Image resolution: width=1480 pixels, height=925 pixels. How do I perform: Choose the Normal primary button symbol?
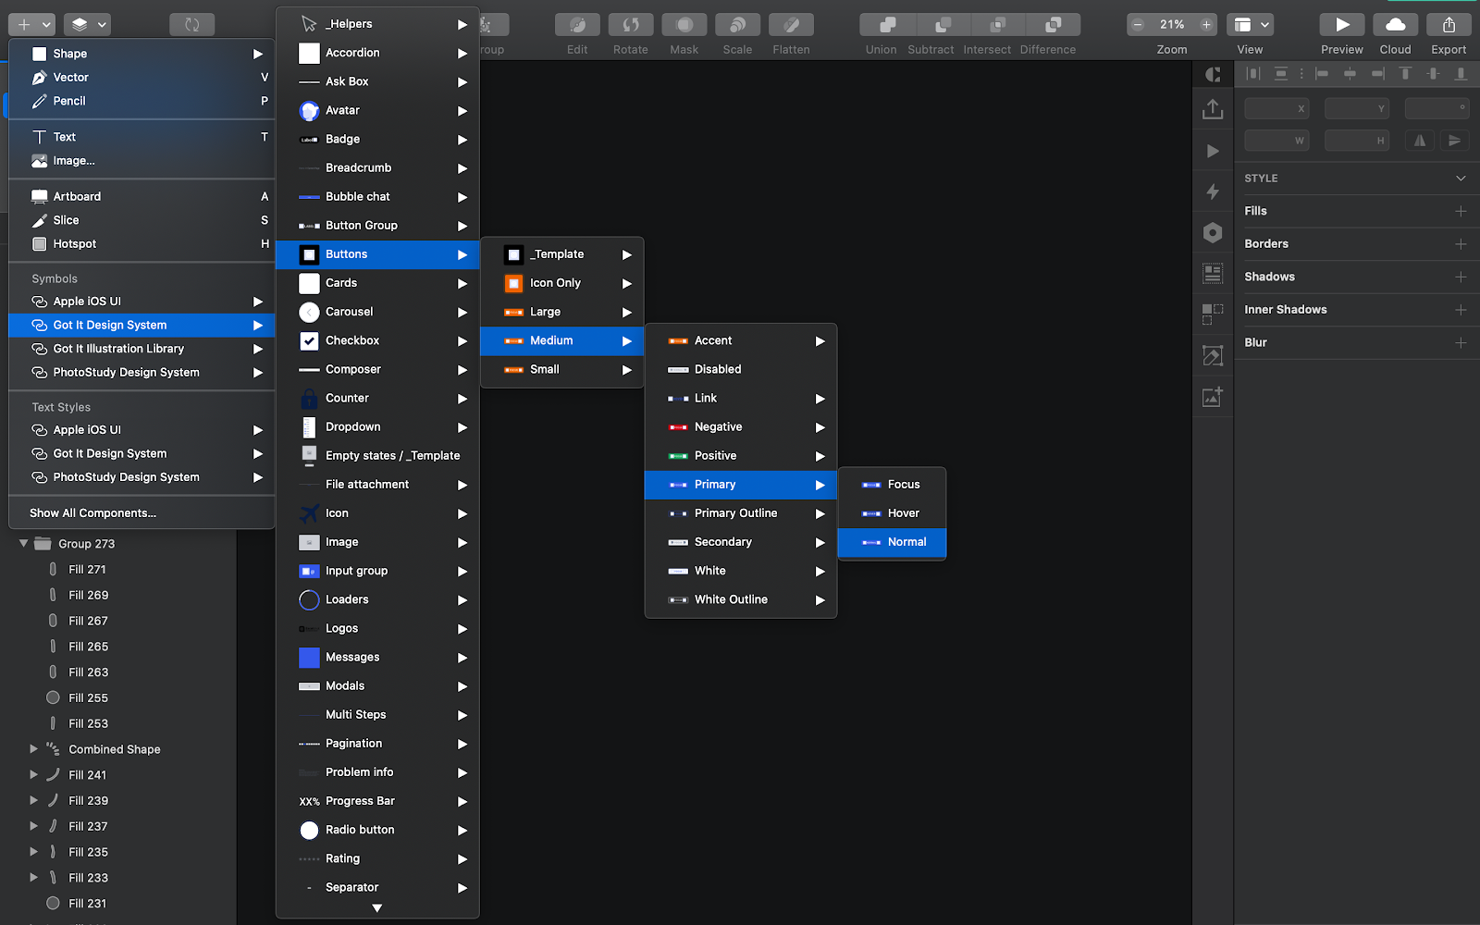[x=892, y=542]
